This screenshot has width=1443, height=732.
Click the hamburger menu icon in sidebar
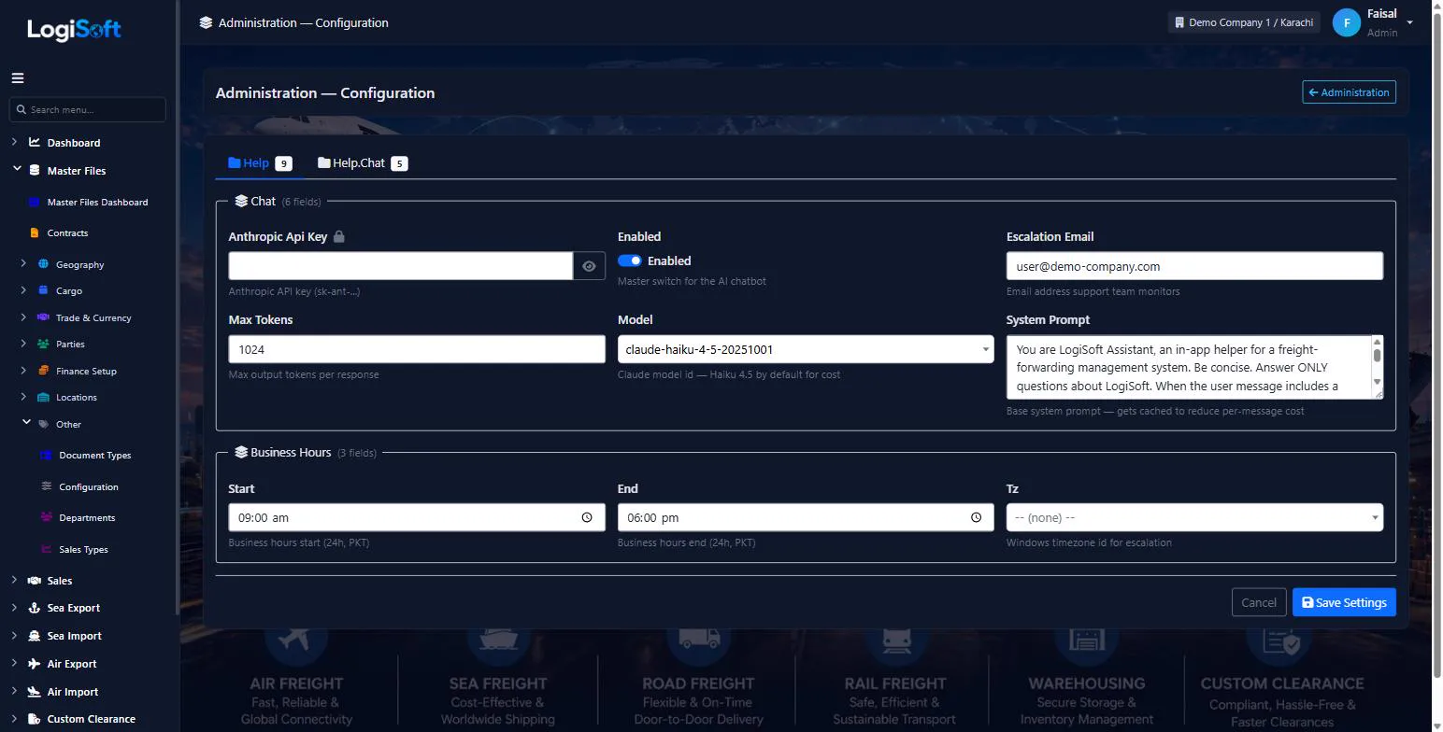18,78
